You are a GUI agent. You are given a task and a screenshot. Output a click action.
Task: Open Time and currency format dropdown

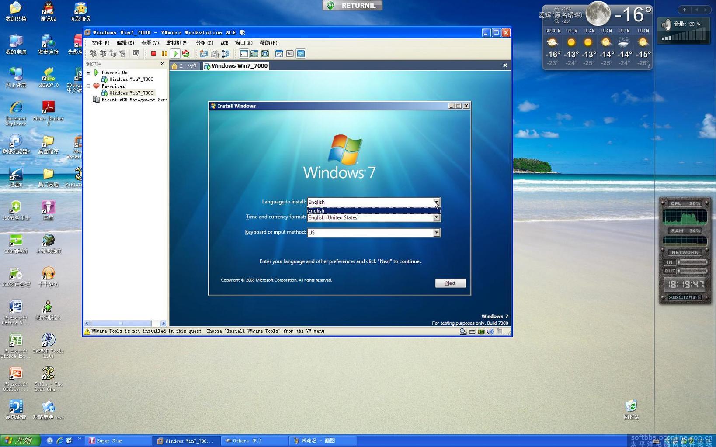coord(436,217)
